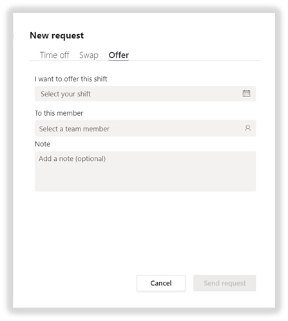Cancel the new request dialog
The width and height of the screenshot is (288, 321).
pos(161,283)
